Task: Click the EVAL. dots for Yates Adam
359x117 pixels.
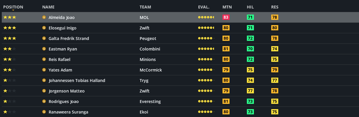Action: coord(206,70)
